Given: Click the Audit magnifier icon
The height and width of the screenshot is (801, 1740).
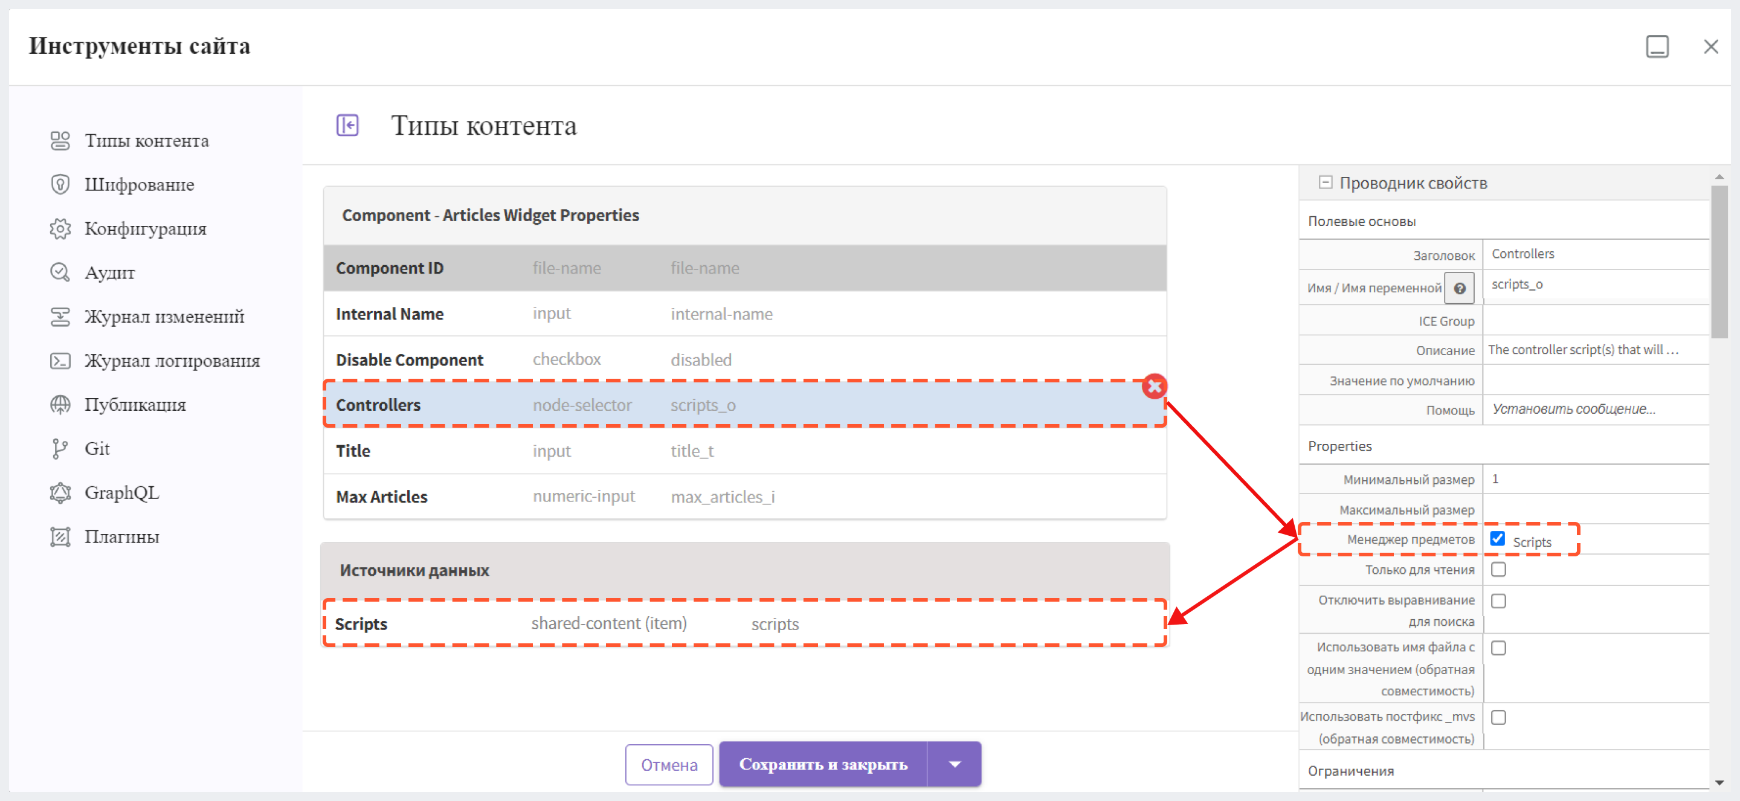Looking at the screenshot, I should click(x=60, y=272).
